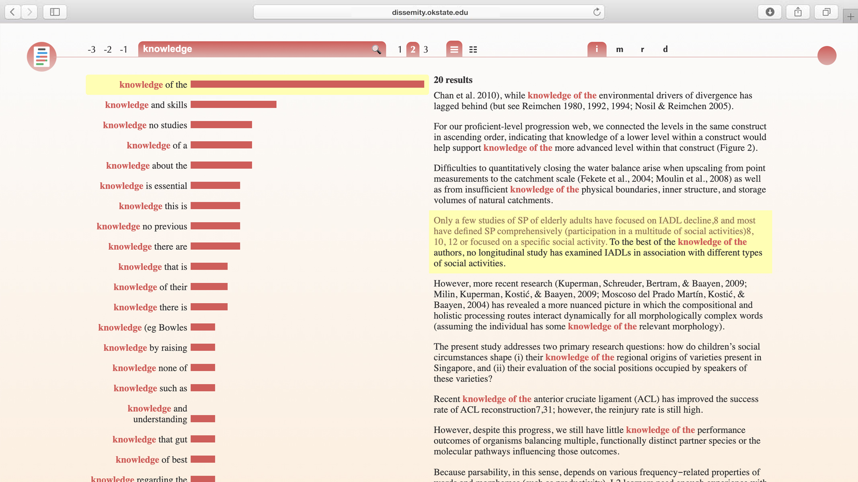Screen dimensions: 858x482
Task: Select the 'knowledge there is' phrase
Action: tap(150, 307)
